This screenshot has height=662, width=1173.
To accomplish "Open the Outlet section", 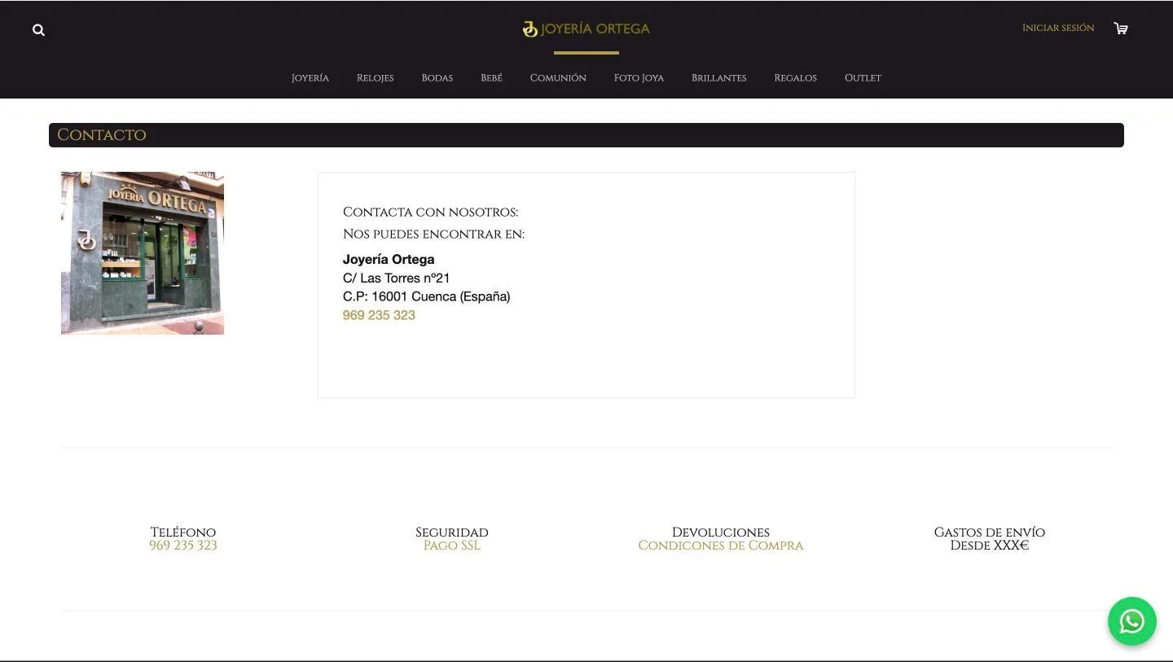I will [x=863, y=78].
